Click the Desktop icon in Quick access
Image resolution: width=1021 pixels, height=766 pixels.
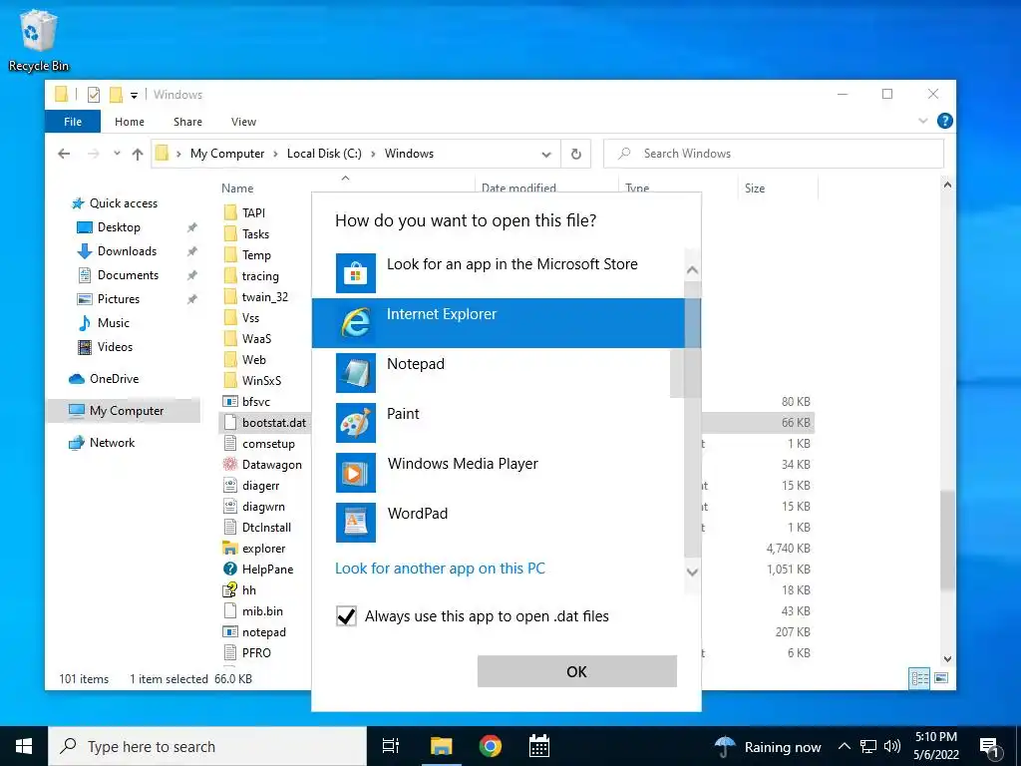pyautogui.click(x=85, y=227)
